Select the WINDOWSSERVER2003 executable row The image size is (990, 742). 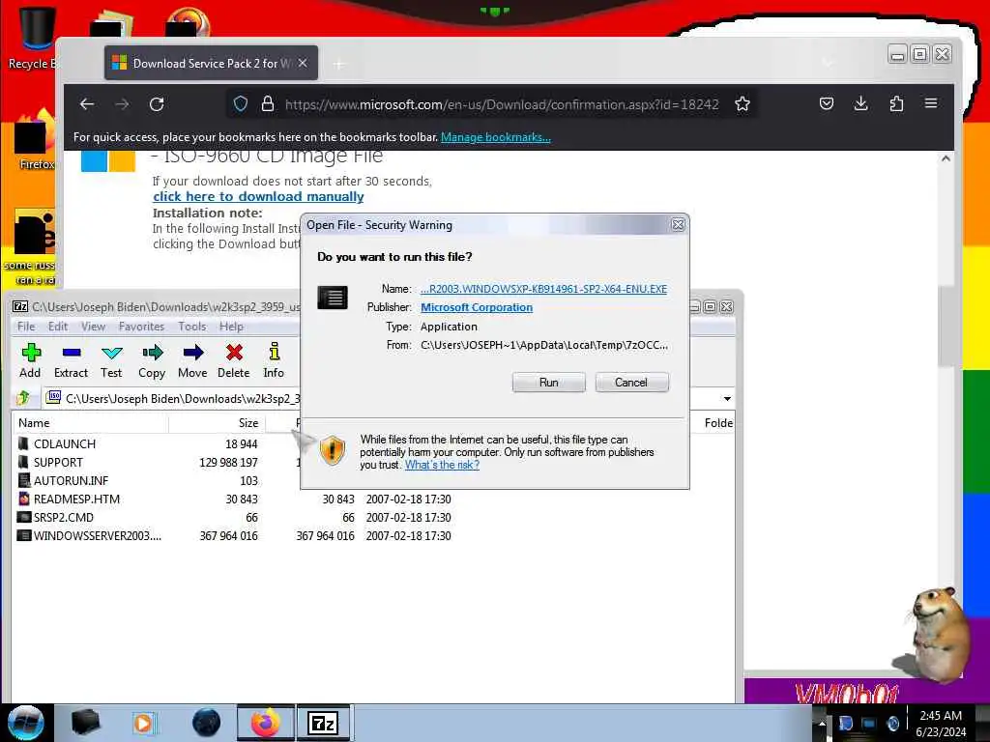234,535
